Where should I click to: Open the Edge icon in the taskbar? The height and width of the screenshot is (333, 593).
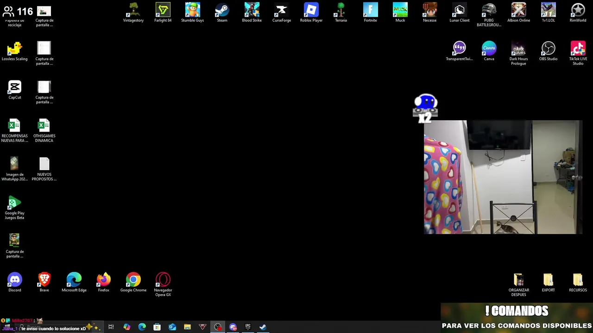click(142, 327)
